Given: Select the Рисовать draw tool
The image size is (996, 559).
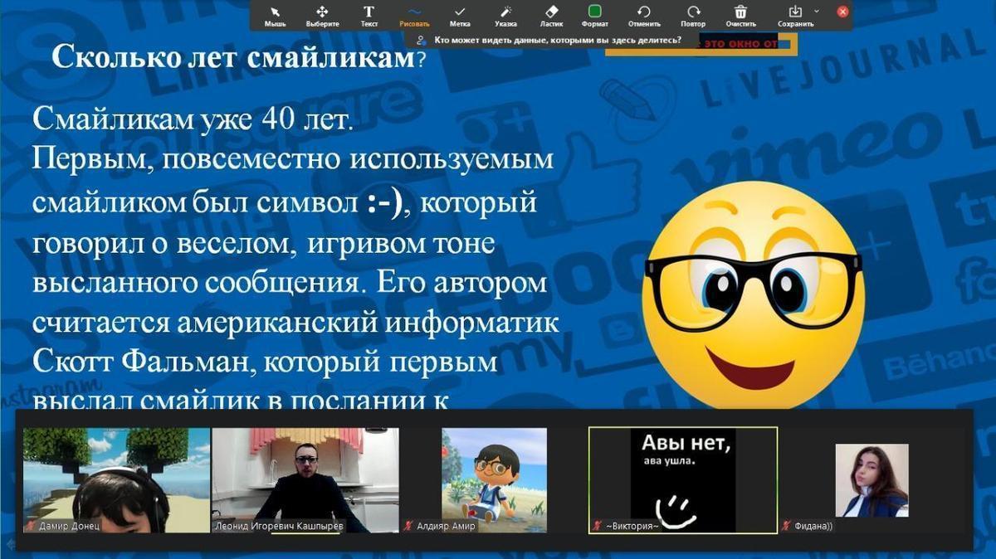Looking at the screenshot, I should [414, 15].
